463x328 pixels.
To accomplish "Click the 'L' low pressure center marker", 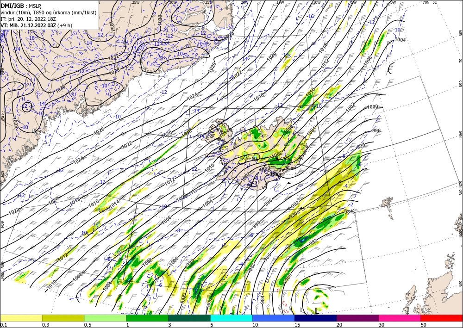I will tap(317, 310).
